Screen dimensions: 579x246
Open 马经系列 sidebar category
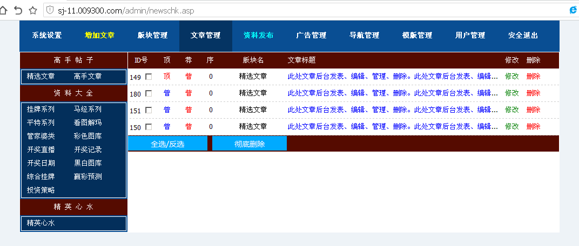click(x=87, y=109)
